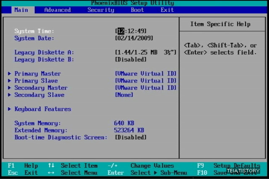269x179 pixels.
Task: Expand the Primary Master arrow
Action: coord(9,74)
